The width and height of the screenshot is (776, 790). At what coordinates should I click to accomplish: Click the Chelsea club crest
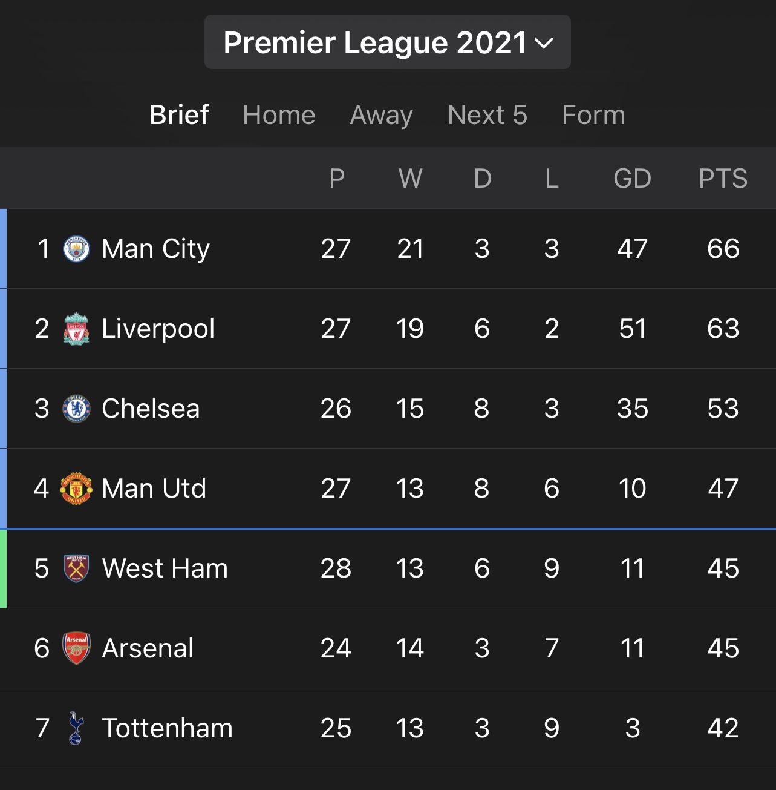pyautogui.click(x=77, y=409)
